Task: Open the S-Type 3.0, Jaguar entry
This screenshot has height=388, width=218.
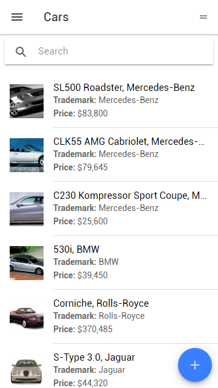Action: click(109, 366)
